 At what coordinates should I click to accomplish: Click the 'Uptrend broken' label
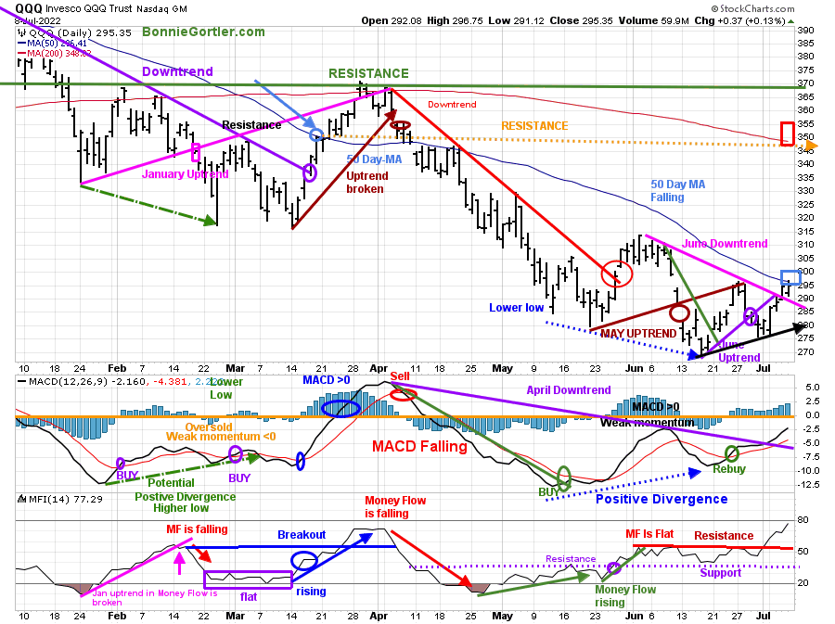click(366, 183)
